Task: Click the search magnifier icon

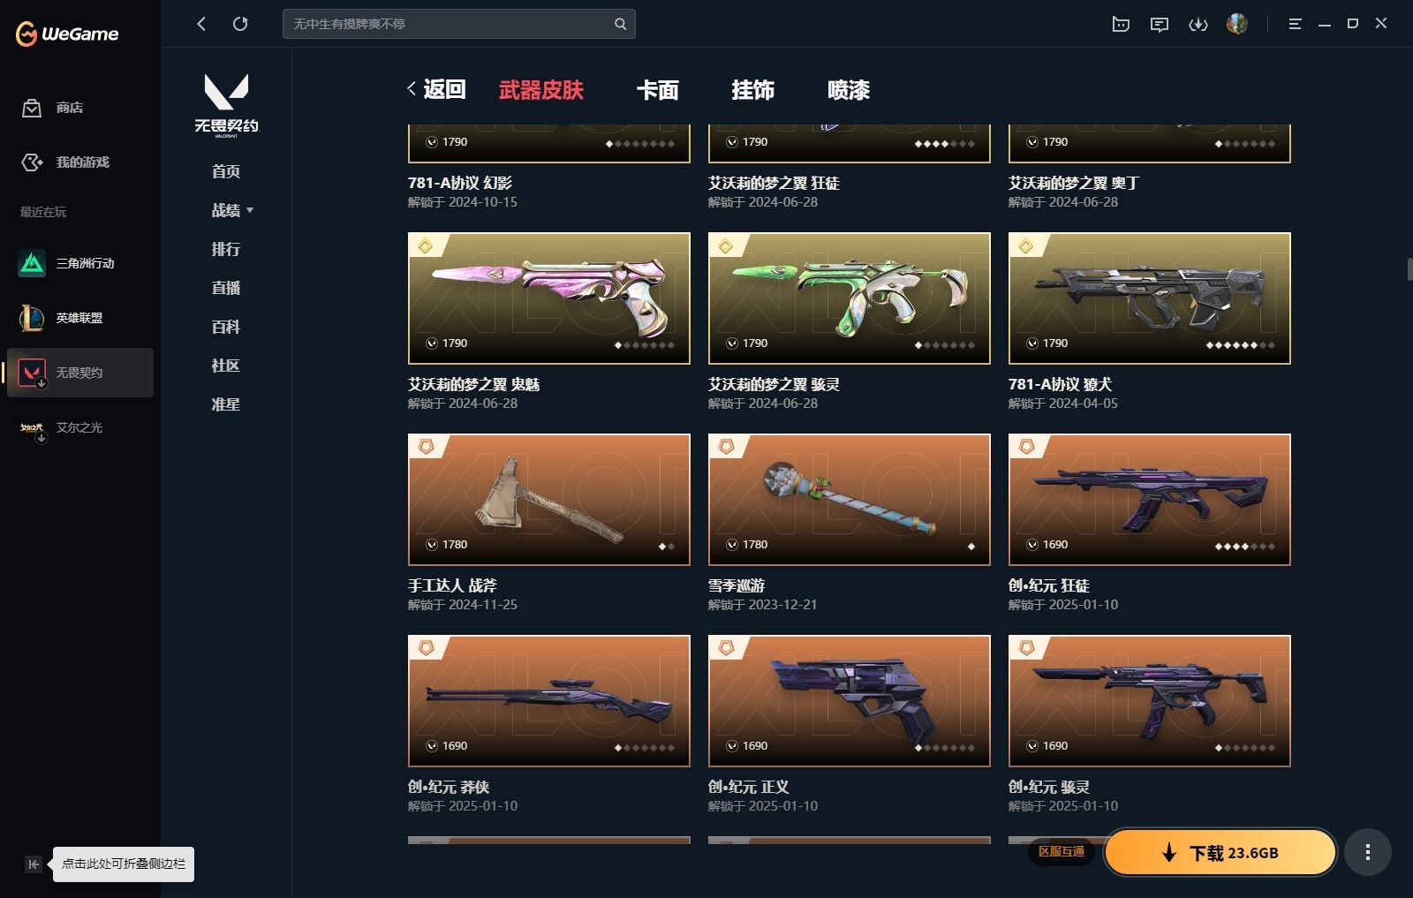Action: pos(620,24)
